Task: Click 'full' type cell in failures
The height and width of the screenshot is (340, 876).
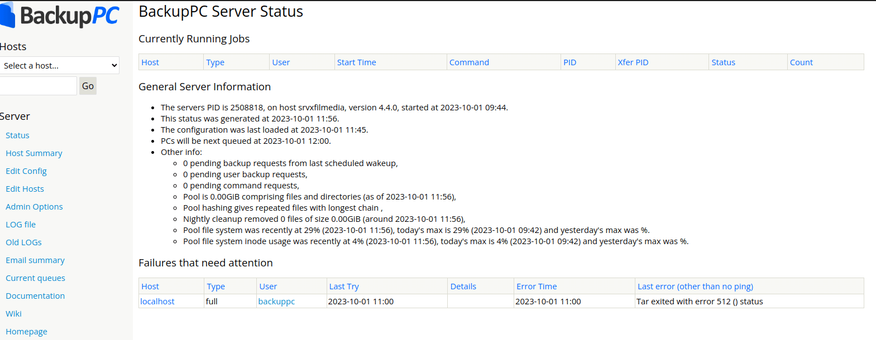Action: [x=212, y=302]
